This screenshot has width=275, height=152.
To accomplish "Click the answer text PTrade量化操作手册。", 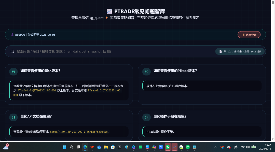I will [160, 132].
